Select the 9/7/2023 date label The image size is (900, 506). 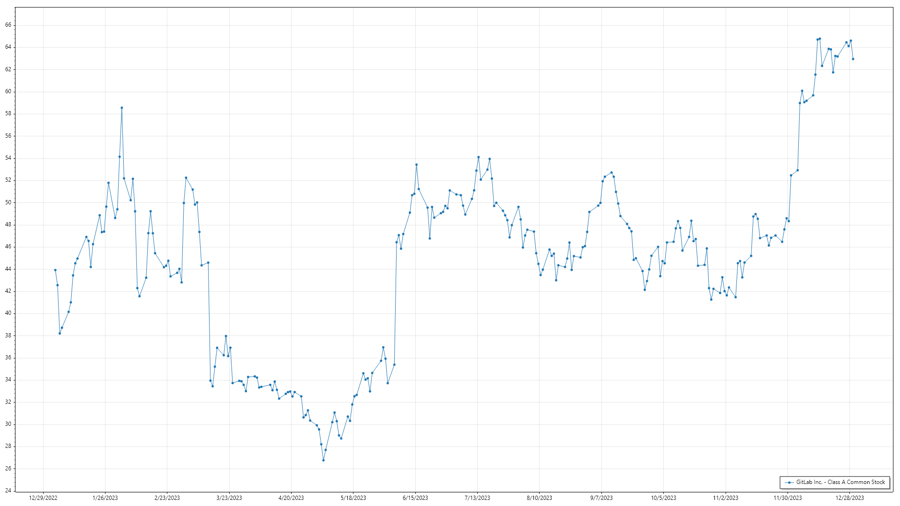(601, 498)
